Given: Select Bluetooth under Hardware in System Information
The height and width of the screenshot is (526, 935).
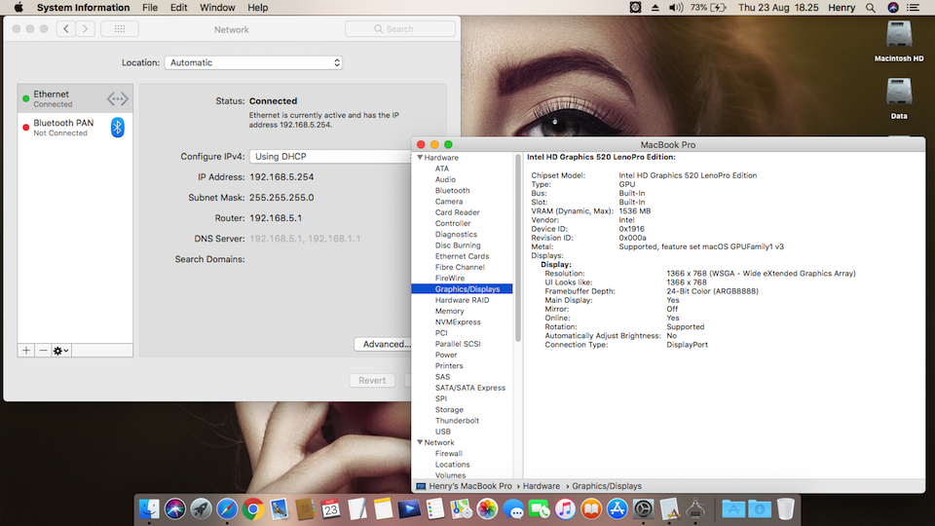Looking at the screenshot, I should (452, 191).
